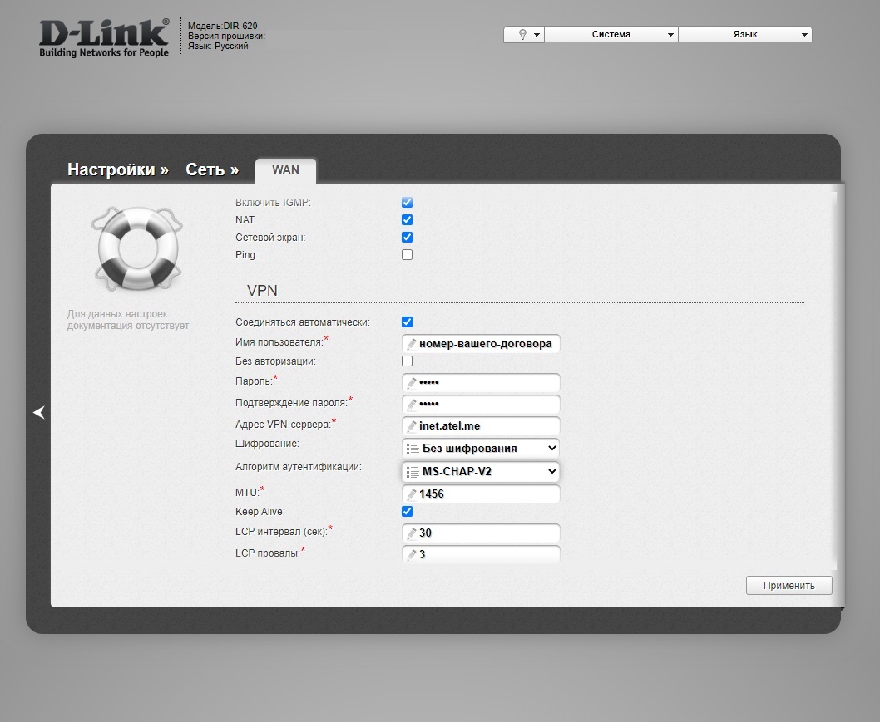Go to Настройки breadcrumb link
Viewport: 880px width, 722px height.
click(x=111, y=169)
